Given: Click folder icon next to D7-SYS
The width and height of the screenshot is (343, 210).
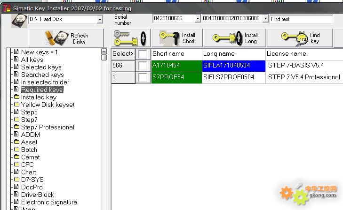Looking at the screenshot, I should coord(16,179).
